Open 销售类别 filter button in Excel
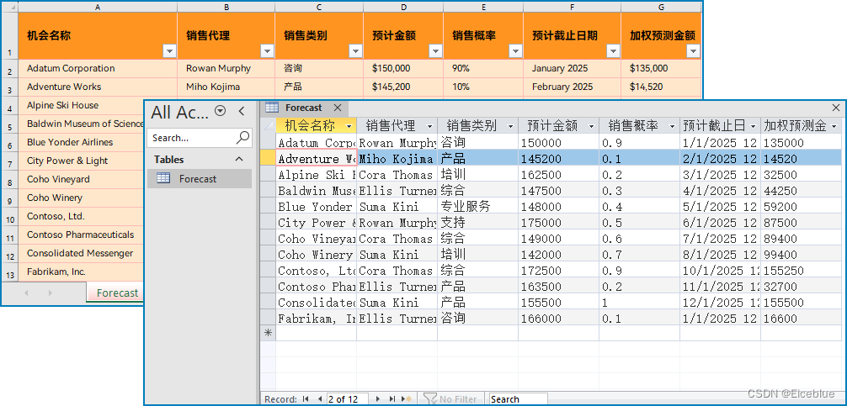The height and width of the screenshot is (406, 847). 355,51
